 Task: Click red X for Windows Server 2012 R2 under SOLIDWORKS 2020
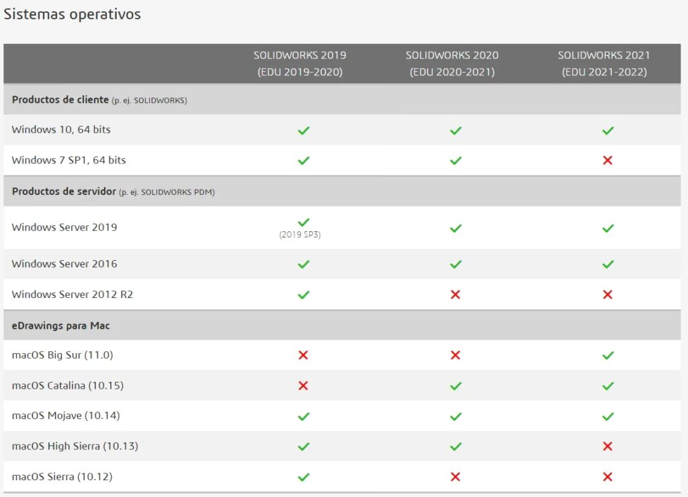click(x=456, y=295)
